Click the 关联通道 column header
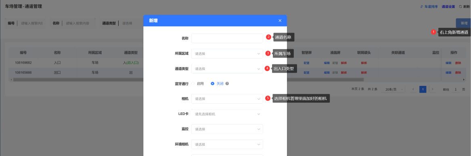471x156 pixels. pos(398,52)
